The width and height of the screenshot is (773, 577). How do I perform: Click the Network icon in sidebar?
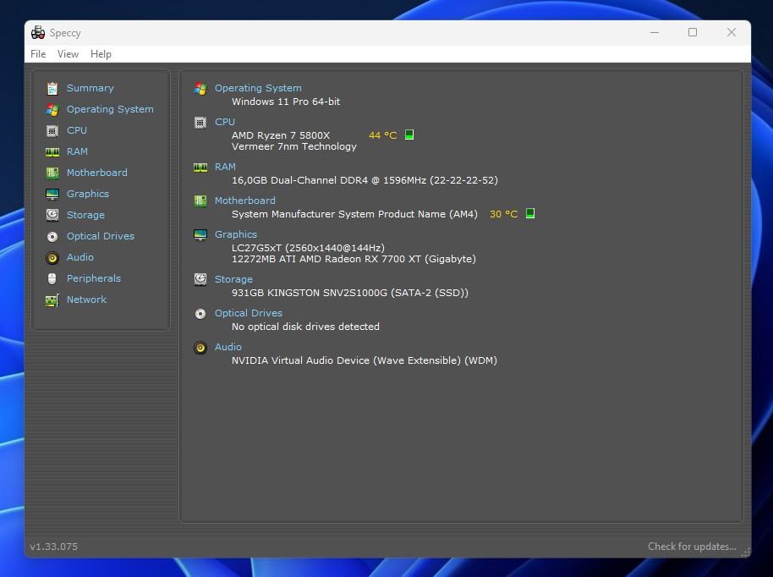tap(52, 299)
